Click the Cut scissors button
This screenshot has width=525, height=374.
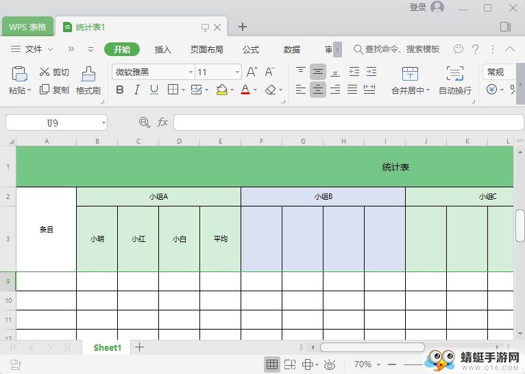tap(54, 72)
